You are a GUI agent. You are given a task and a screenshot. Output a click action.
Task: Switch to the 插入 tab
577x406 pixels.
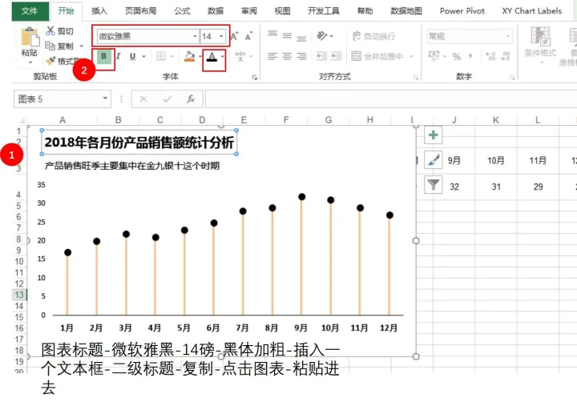[x=99, y=11]
